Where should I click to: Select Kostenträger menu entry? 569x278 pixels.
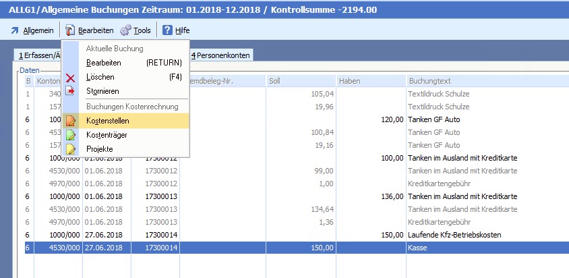click(107, 135)
